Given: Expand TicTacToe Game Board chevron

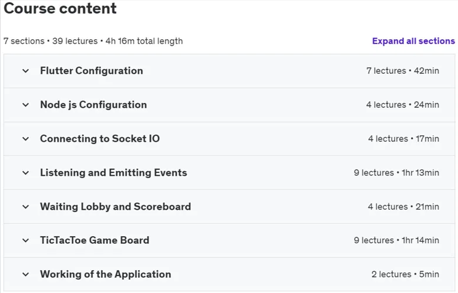Looking at the screenshot, I should pos(26,240).
